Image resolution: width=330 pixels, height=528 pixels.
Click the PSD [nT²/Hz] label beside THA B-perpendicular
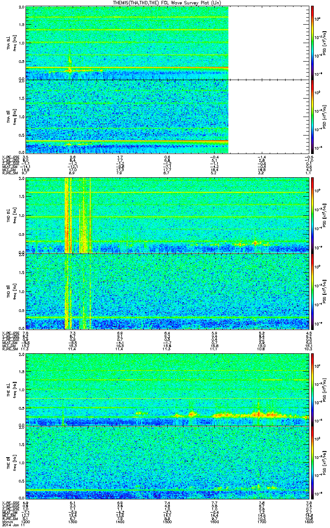click(325, 43)
